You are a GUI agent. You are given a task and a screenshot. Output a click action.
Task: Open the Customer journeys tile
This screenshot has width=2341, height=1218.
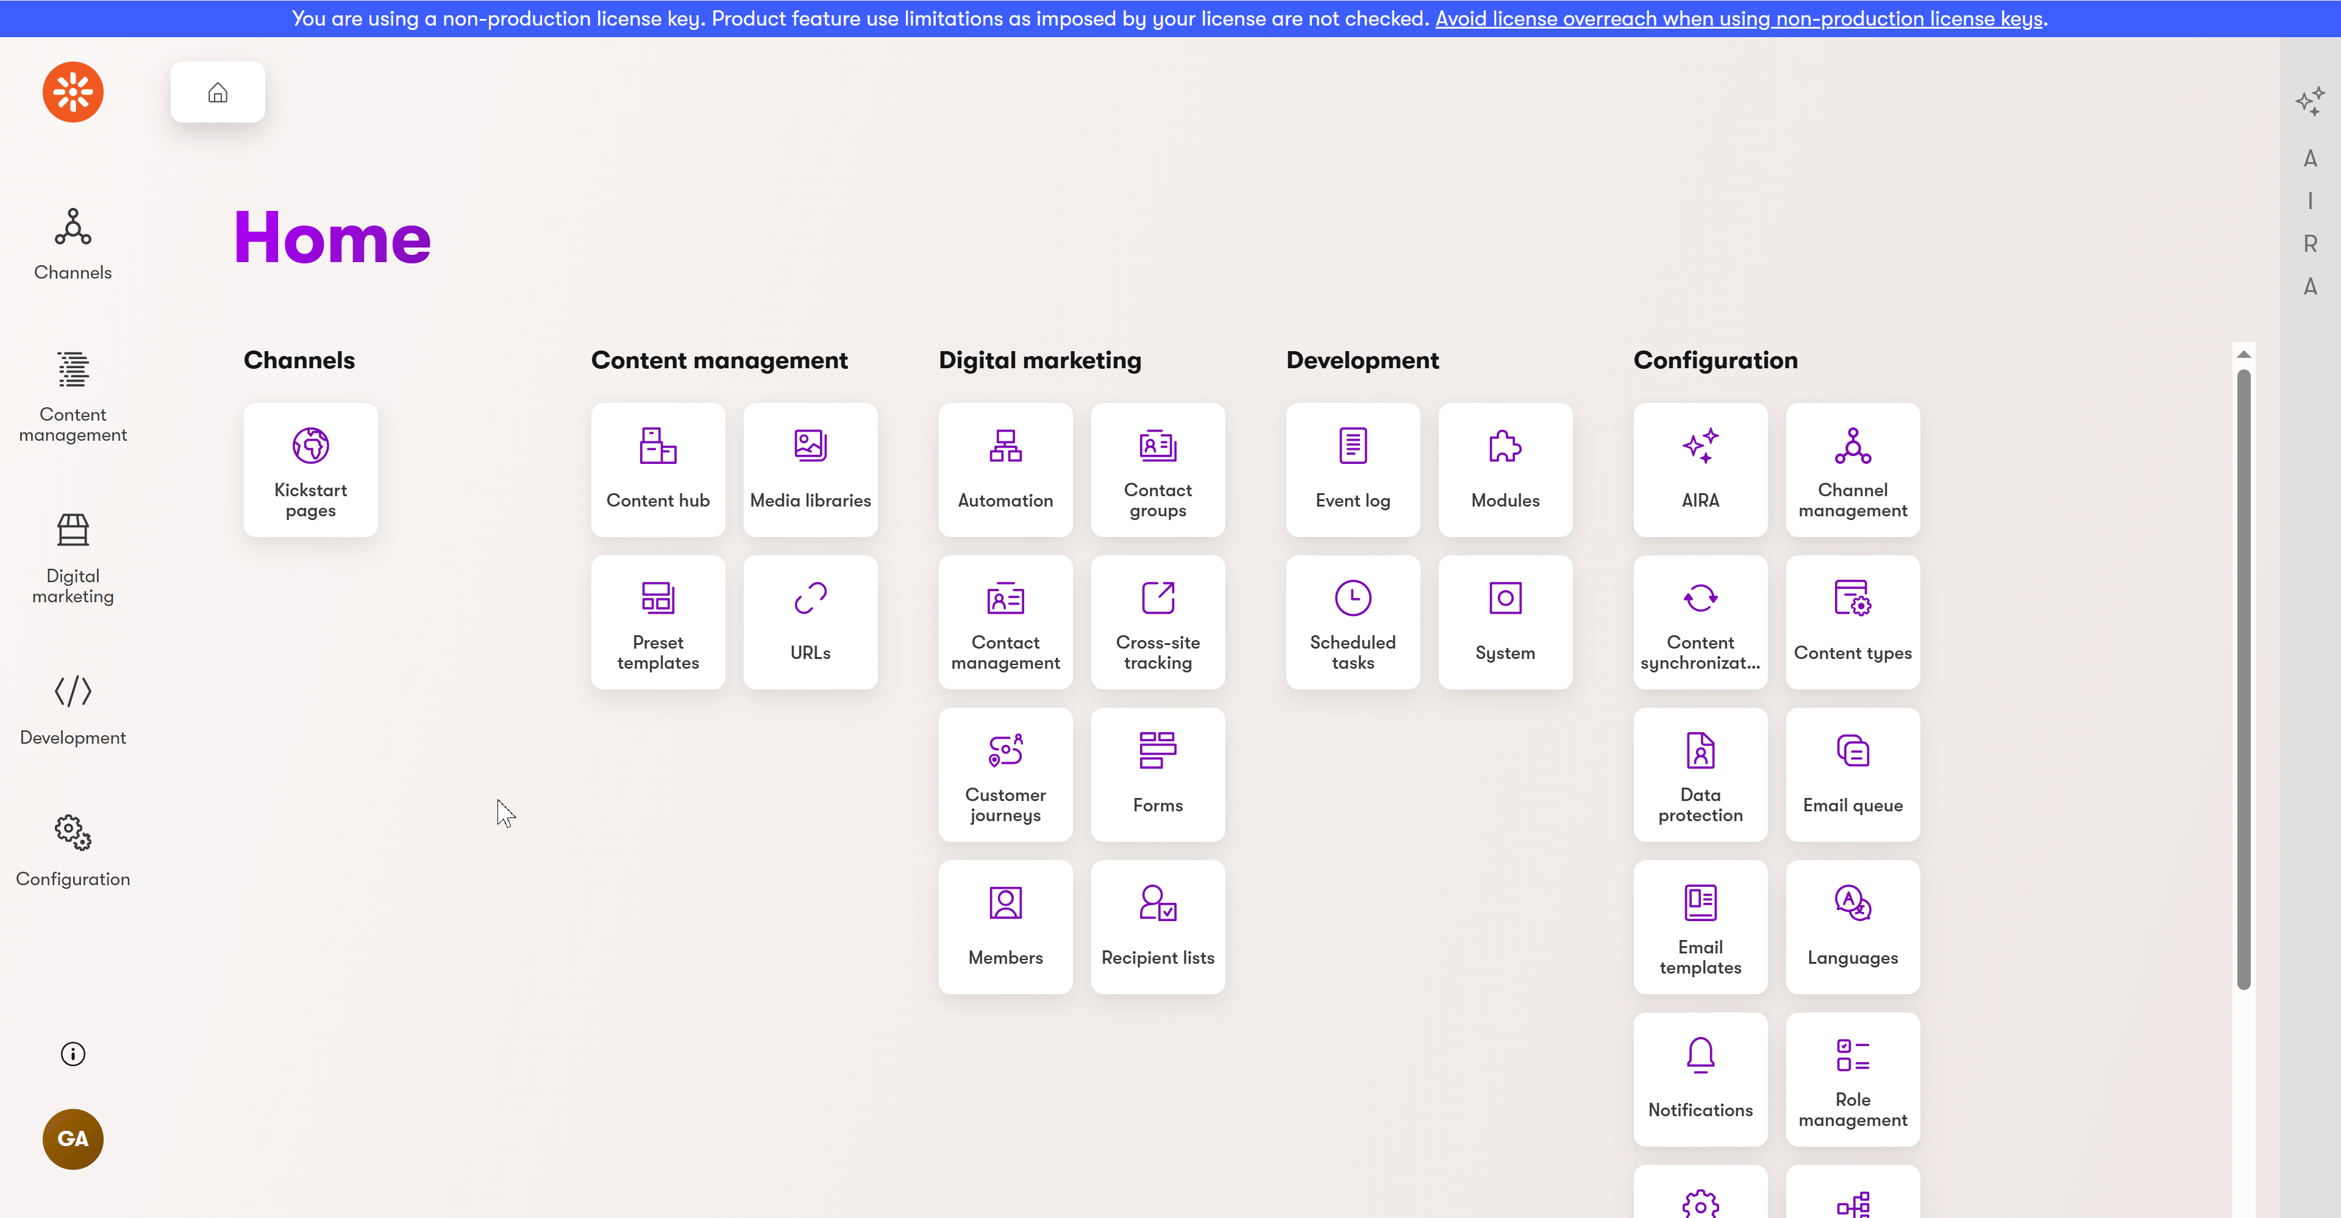pyautogui.click(x=1005, y=774)
